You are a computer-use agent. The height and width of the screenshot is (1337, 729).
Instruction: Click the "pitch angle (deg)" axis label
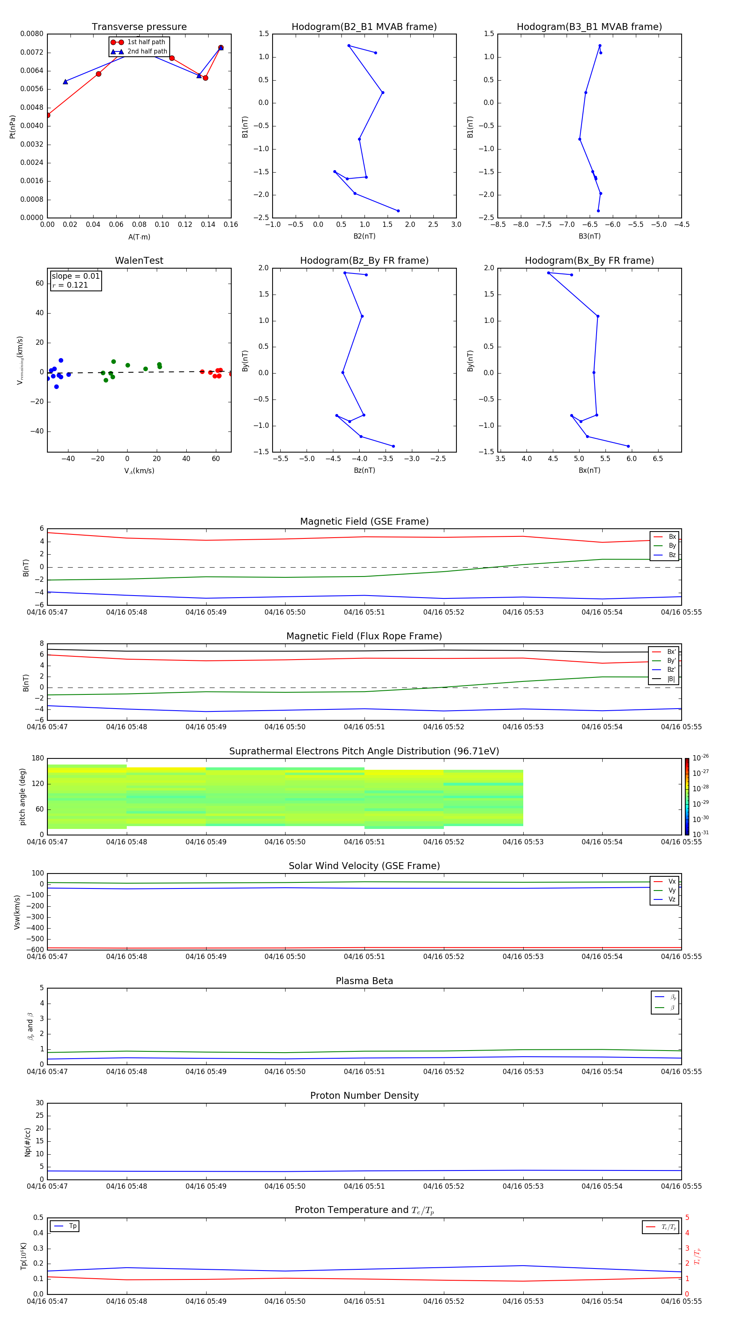point(22,797)
